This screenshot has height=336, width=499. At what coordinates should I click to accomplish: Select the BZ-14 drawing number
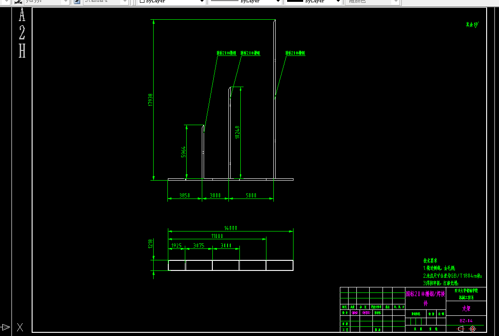point(466,321)
